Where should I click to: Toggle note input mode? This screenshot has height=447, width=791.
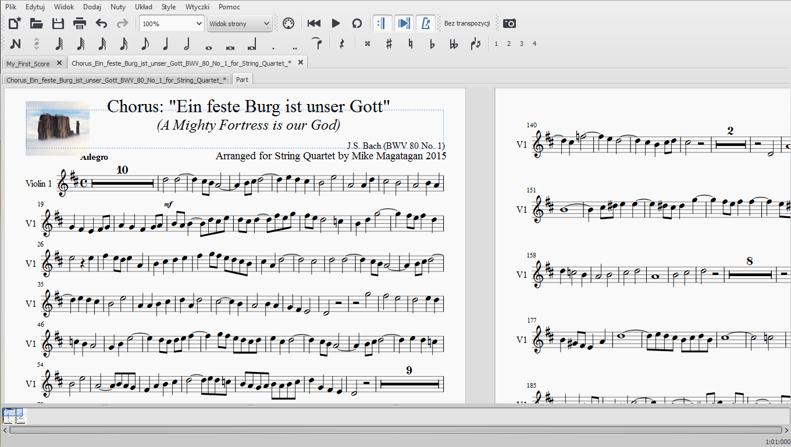tap(15, 44)
